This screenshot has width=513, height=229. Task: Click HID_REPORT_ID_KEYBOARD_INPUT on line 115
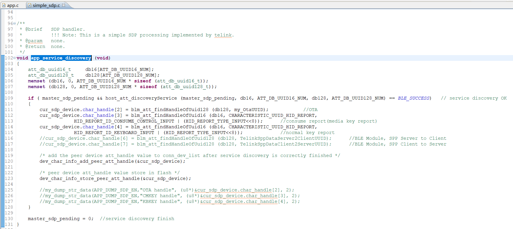pyautogui.click(x=114, y=133)
